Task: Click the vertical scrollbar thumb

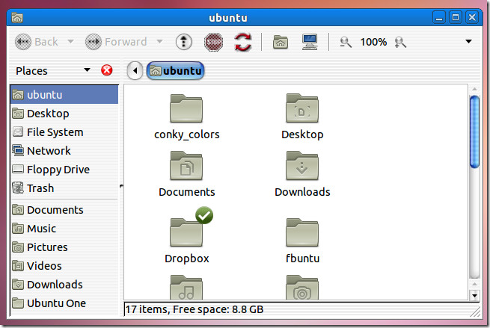Action: point(474,131)
